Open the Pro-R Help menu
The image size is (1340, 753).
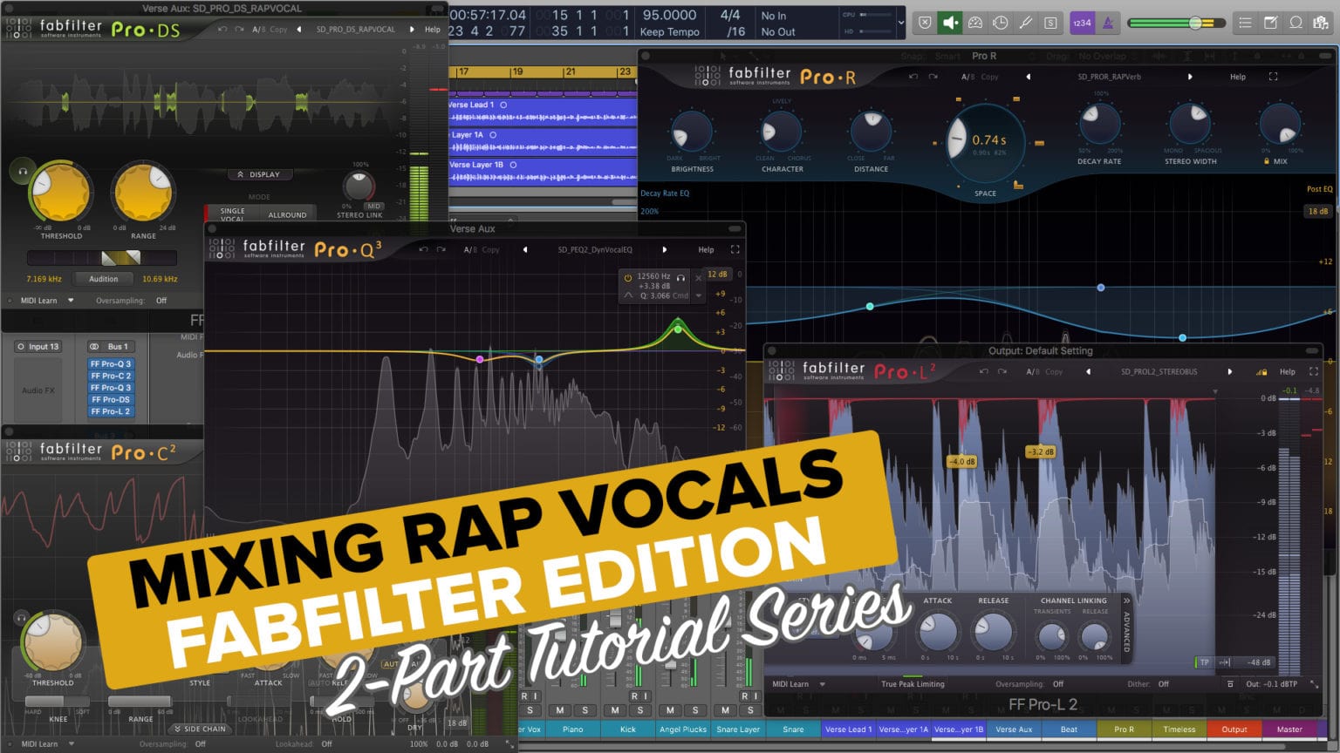pos(1237,77)
